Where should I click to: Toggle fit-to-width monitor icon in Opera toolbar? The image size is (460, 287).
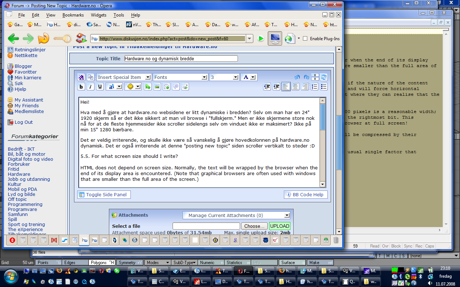(x=275, y=38)
